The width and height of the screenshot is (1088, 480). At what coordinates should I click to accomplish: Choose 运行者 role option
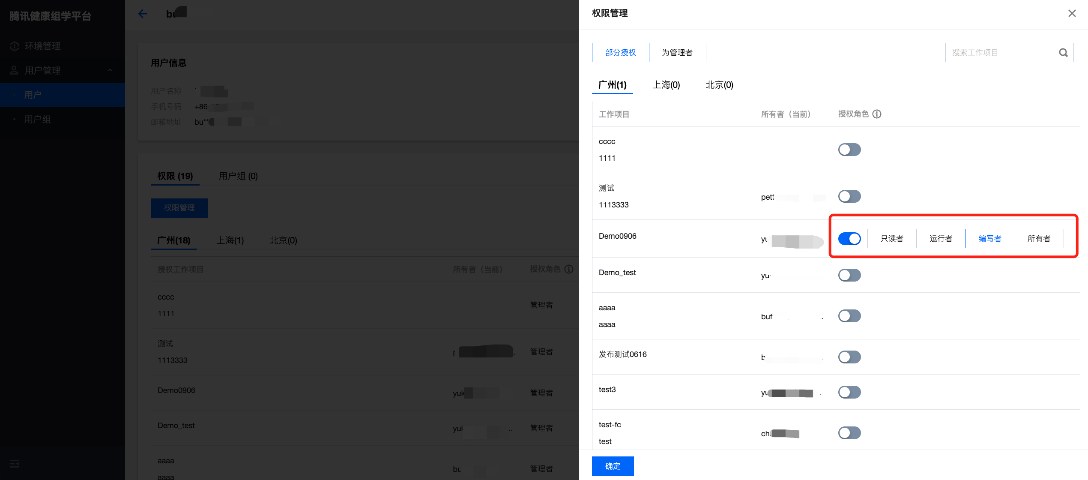point(941,239)
